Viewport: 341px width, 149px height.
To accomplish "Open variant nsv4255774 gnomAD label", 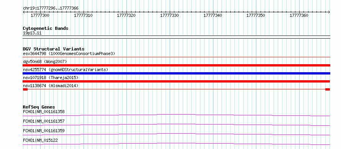I will tap(66, 70).
